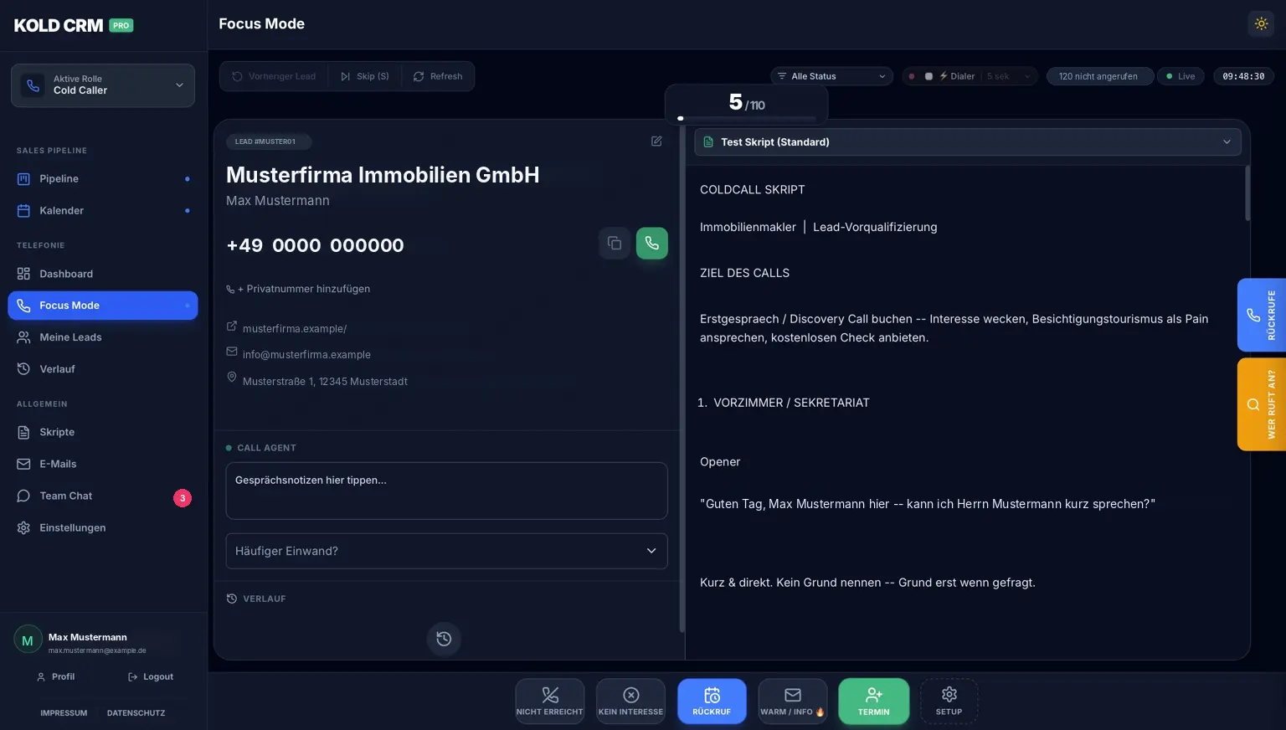The image size is (1286, 730).
Task: Open Team Chat
Action: click(x=103, y=496)
